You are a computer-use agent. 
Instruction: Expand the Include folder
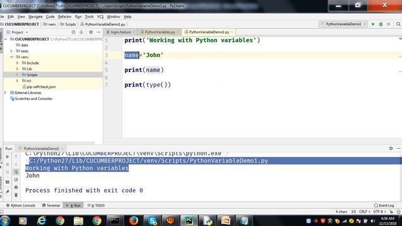tap(17, 63)
